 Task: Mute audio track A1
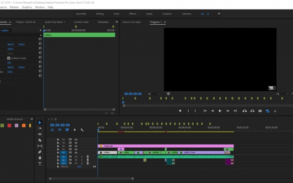76,157
